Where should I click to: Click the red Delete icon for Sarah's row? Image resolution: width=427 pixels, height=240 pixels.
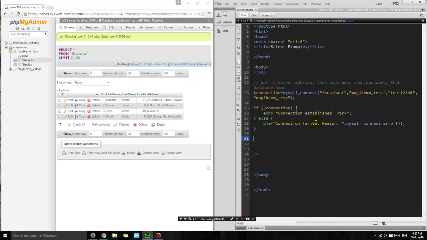[x=89, y=117]
